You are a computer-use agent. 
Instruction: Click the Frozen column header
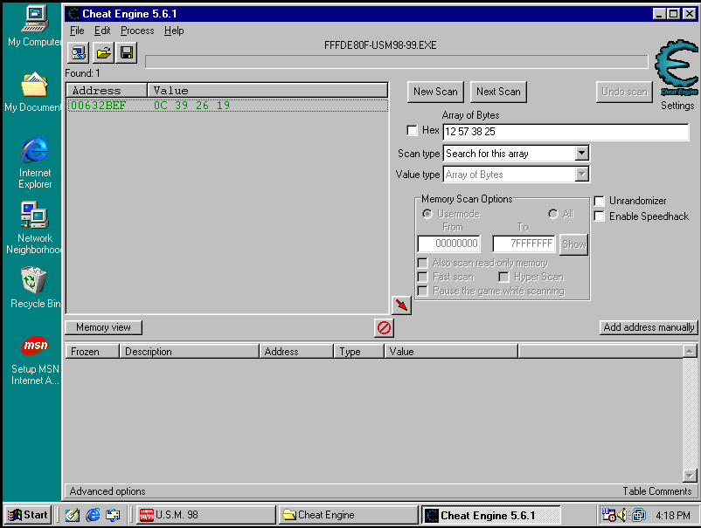click(92, 352)
